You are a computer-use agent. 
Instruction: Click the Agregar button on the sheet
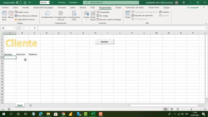tap(105, 42)
